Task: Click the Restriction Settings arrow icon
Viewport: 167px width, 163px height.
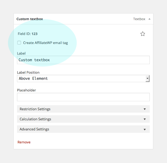Action: (145, 109)
